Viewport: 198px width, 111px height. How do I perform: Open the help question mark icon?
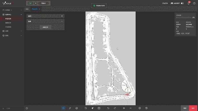194,3
